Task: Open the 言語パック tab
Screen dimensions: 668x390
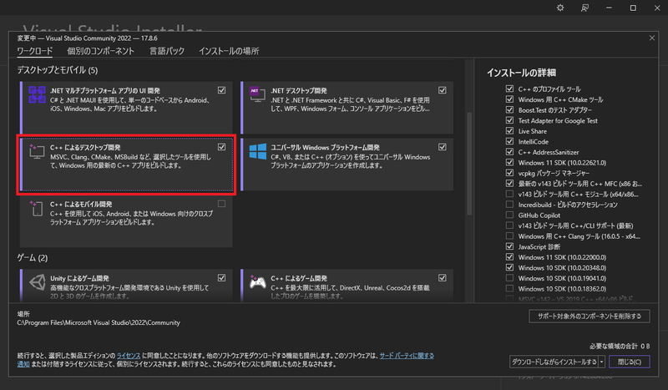Action: coord(167,51)
